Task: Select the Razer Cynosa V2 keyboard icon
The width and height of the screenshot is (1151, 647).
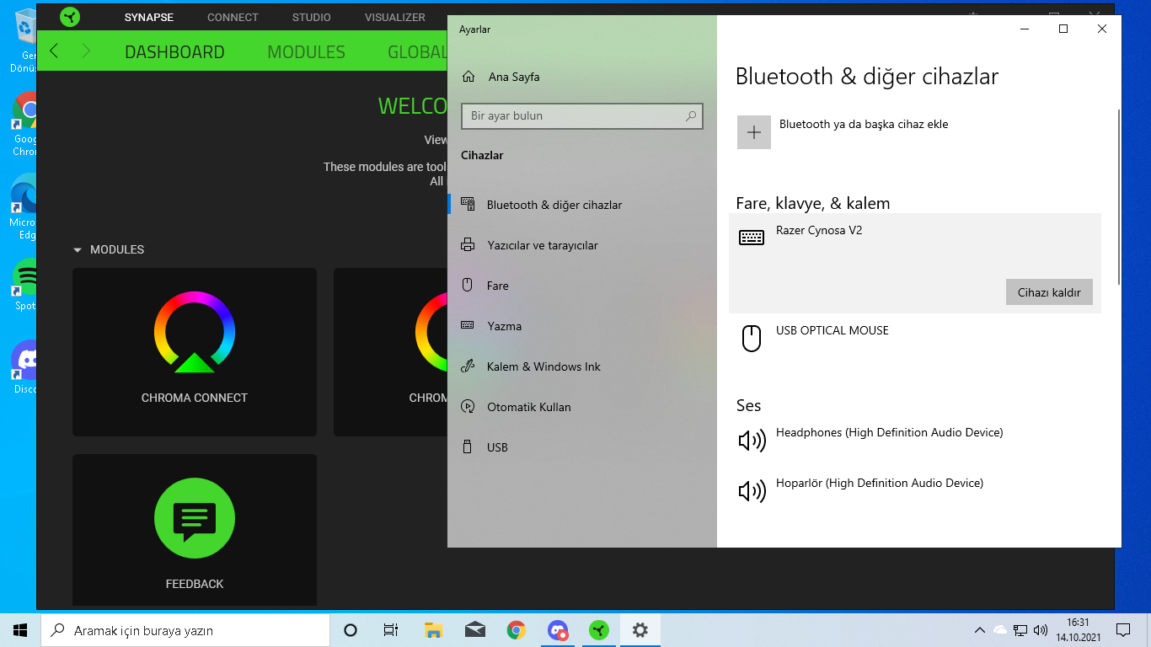Action: 752,238
